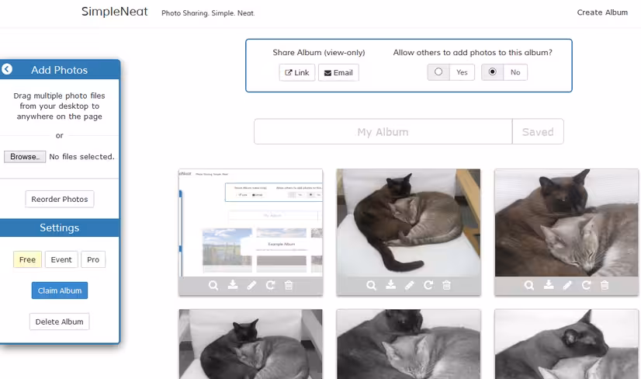The width and height of the screenshot is (641, 379).
Task: Select No radio for adding photos
Action: (x=493, y=72)
